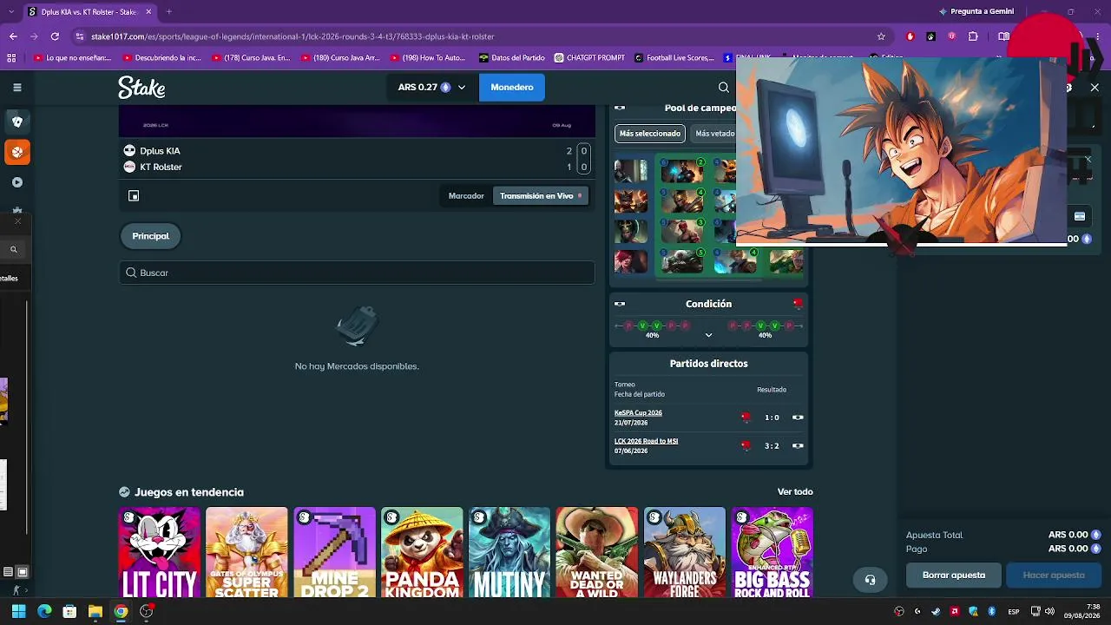Viewport: 1111px width, 625px height.
Task: Open the Gates of Olympus Super Scatter game
Action: point(247,553)
